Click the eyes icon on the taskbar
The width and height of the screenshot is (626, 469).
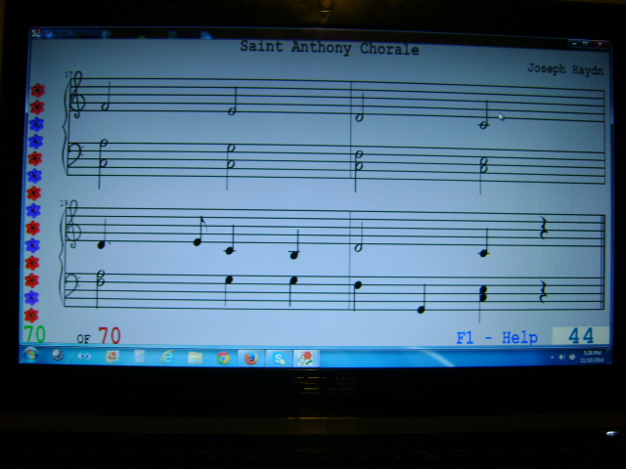pyautogui.click(x=84, y=356)
